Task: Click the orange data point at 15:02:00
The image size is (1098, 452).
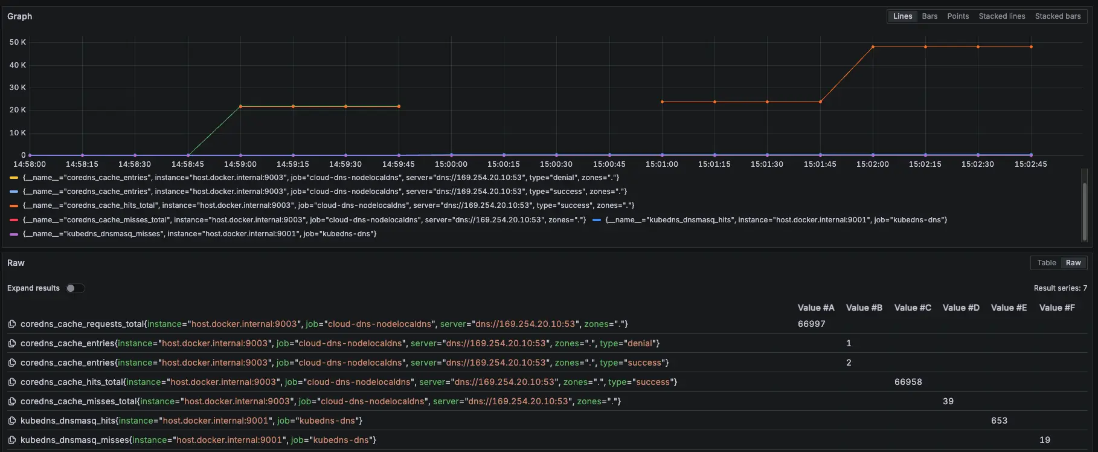Action: [x=873, y=47]
